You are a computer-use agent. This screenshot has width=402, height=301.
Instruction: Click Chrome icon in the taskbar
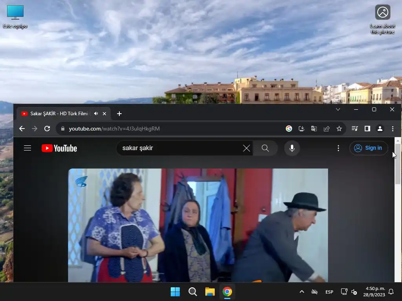click(x=227, y=292)
